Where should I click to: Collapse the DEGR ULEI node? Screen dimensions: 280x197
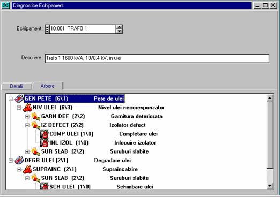11,161
